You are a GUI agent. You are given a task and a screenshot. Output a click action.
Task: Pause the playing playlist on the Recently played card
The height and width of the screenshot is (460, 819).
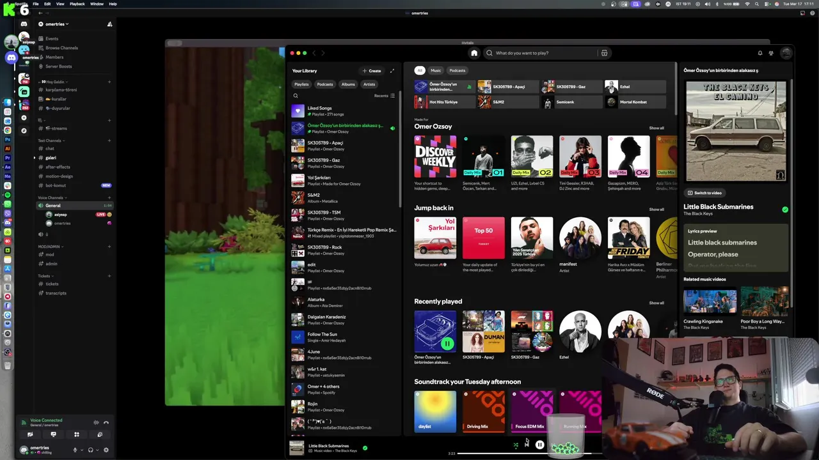[447, 344]
